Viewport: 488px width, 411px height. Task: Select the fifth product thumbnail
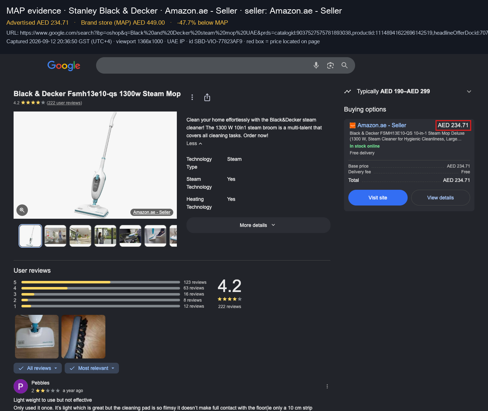pyautogui.click(x=130, y=236)
